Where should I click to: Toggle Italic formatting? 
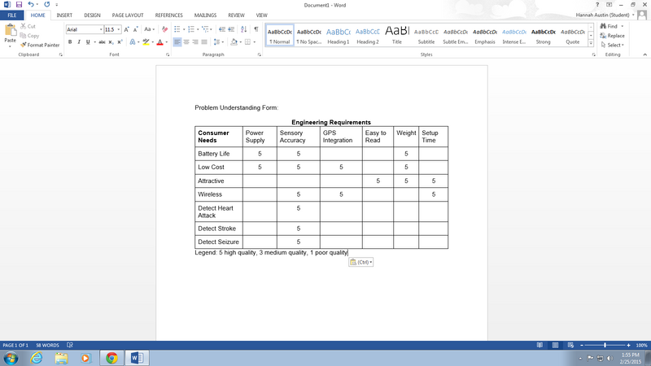(x=79, y=42)
